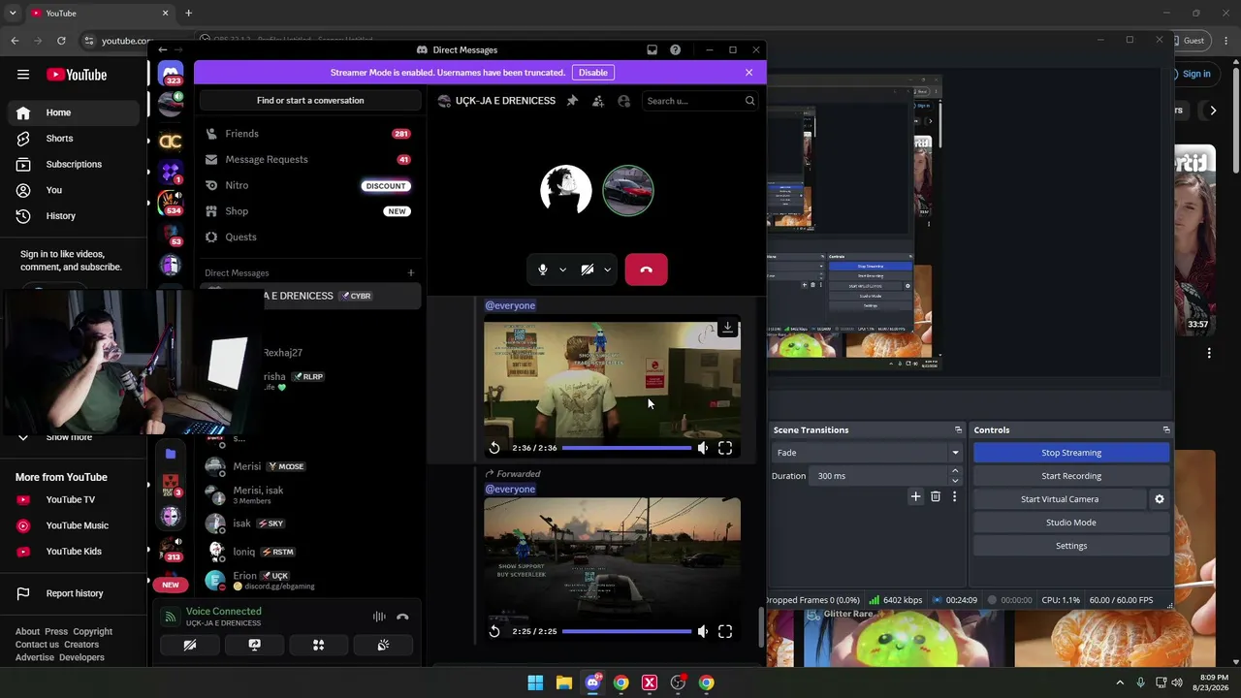
Task: Open DM with Merisi, isak group
Action: point(310,495)
